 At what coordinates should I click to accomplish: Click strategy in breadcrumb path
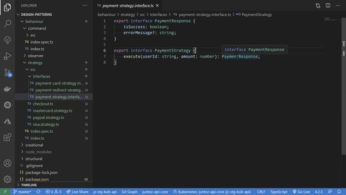[x=128, y=15]
